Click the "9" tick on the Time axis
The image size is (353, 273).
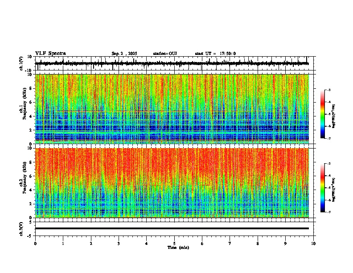pos(285,244)
